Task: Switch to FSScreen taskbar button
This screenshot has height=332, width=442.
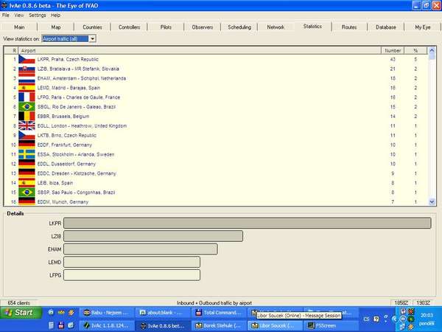Action: pyautogui.click(x=330, y=326)
